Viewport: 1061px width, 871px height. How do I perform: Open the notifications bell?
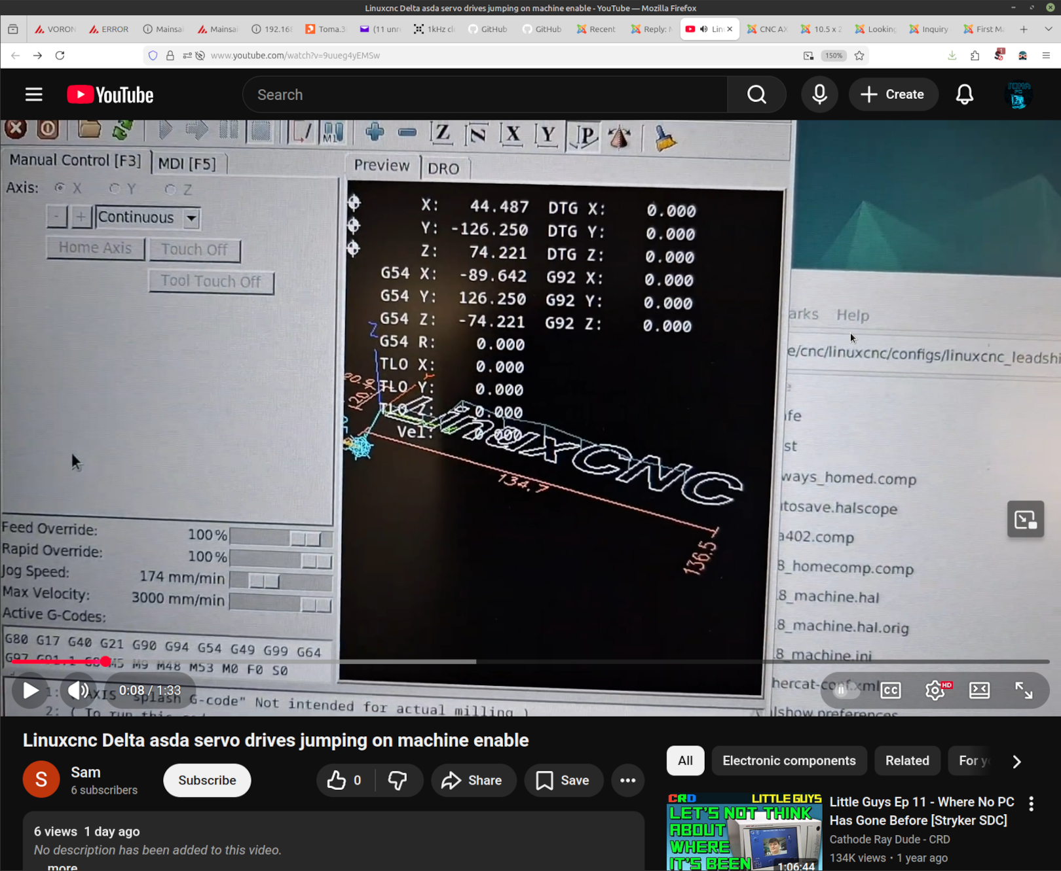964,95
